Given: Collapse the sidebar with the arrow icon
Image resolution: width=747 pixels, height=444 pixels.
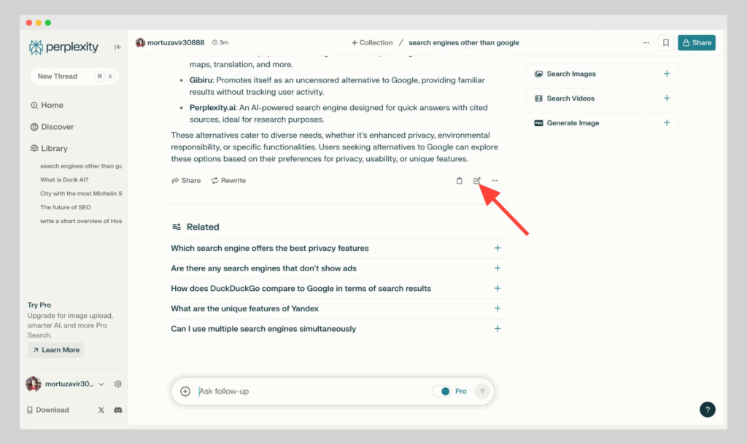Looking at the screenshot, I should [118, 47].
